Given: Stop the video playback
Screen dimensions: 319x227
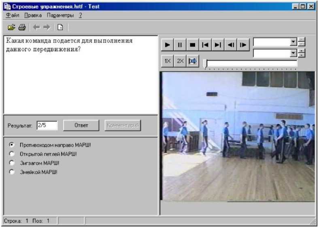Looking at the screenshot, I should pyautogui.click(x=192, y=45).
